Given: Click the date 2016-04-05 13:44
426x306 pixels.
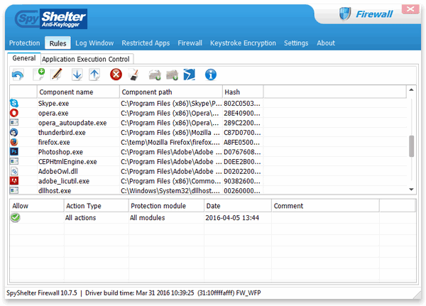Looking at the screenshot, I should (x=232, y=218).
